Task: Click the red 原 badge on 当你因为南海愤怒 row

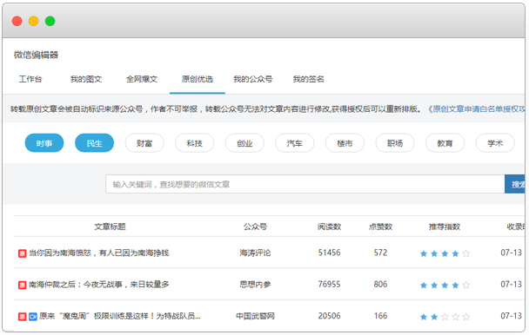Action: pyautogui.click(x=23, y=253)
